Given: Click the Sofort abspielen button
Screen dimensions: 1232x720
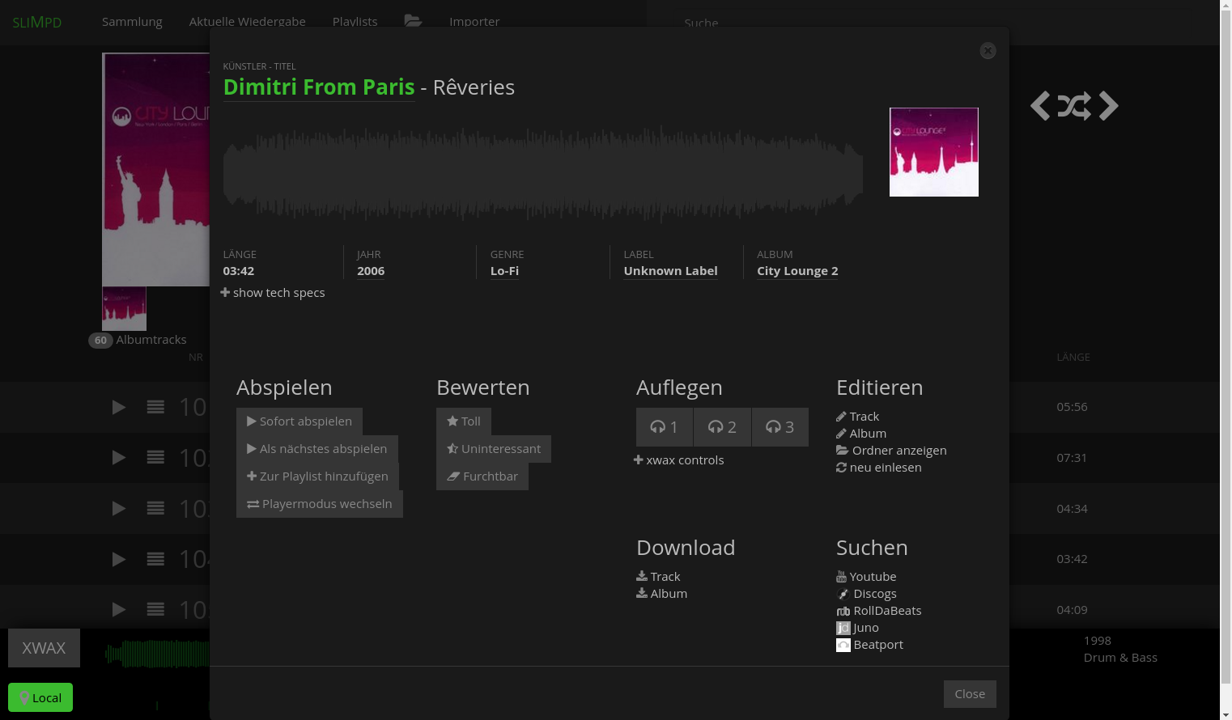Looking at the screenshot, I should click(x=299, y=421).
